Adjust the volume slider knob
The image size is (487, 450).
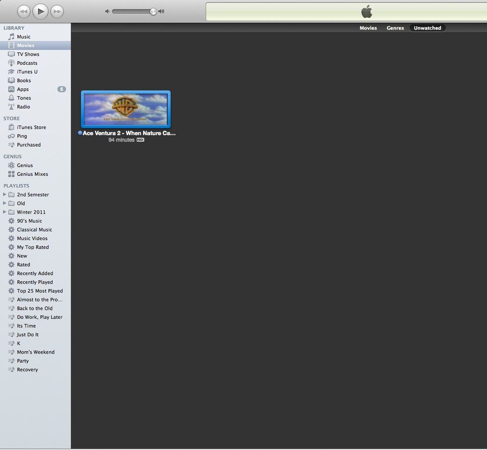pyautogui.click(x=153, y=11)
